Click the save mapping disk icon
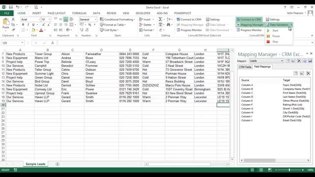The width and height of the screenshot is (315, 177). click(310, 61)
